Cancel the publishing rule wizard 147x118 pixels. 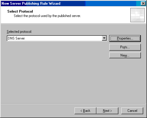click(x=132, y=111)
